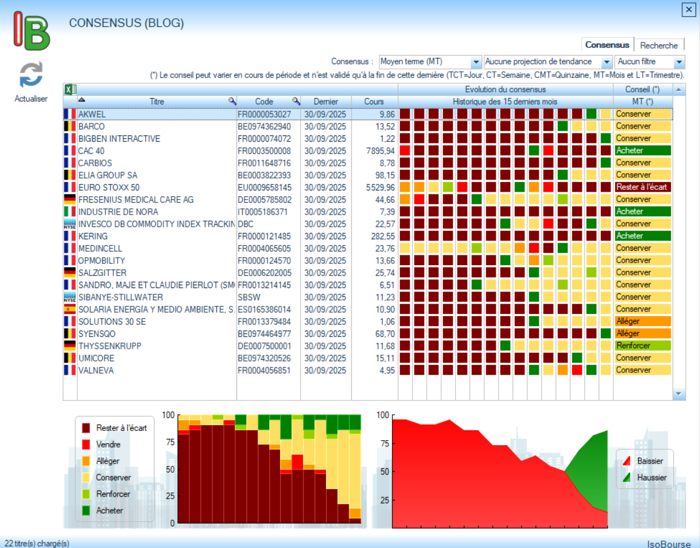Screen dimensions: 700x548
Task: Sort by the Cours column header
Action: pyautogui.click(x=374, y=101)
